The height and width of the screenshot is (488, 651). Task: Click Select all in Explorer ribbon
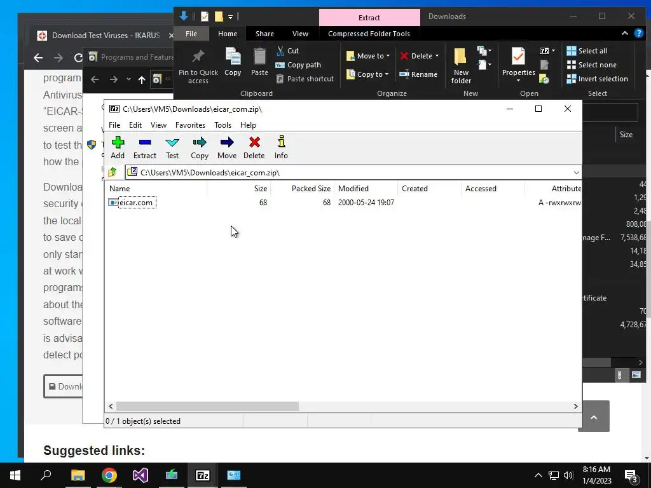click(x=587, y=51)
